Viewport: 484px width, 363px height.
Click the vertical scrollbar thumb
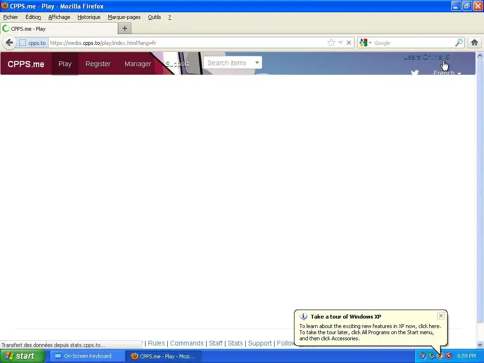tap(480, 191)
